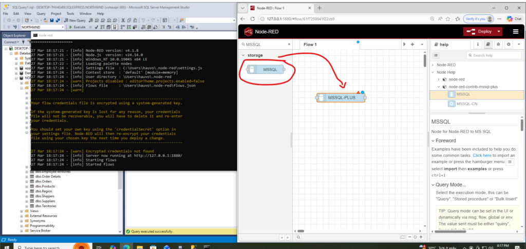
Task: Follow the "Click here" import example link
Action: [x=482, y=155]
